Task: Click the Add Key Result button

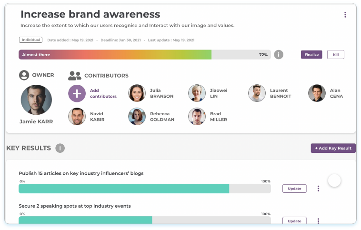Action: point(333,148)
